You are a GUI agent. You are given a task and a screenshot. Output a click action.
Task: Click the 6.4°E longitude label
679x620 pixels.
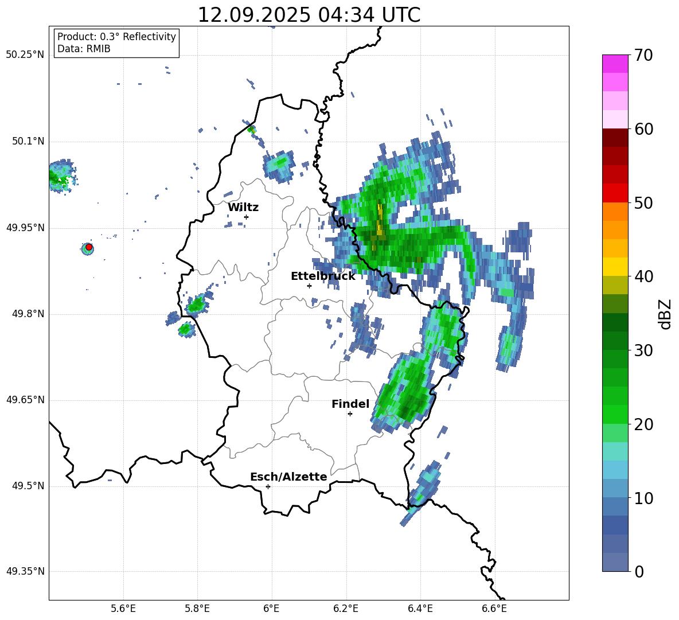coord(420,609)
